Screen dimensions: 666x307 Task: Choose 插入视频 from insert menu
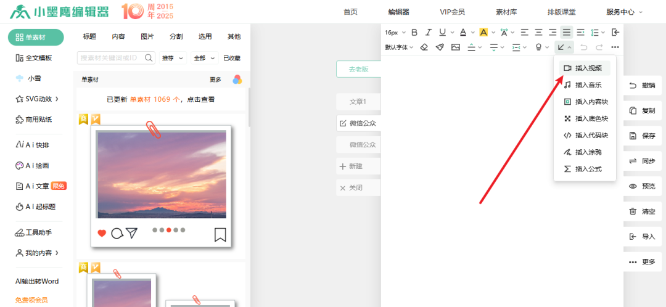tap(585, 68)
